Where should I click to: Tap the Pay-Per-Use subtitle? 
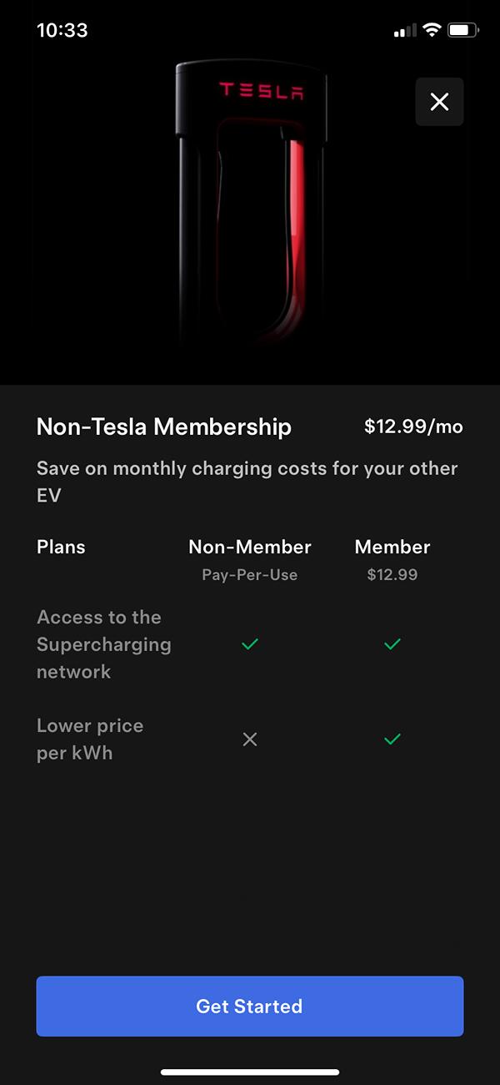pyautogui.click(x=250, y=575)
